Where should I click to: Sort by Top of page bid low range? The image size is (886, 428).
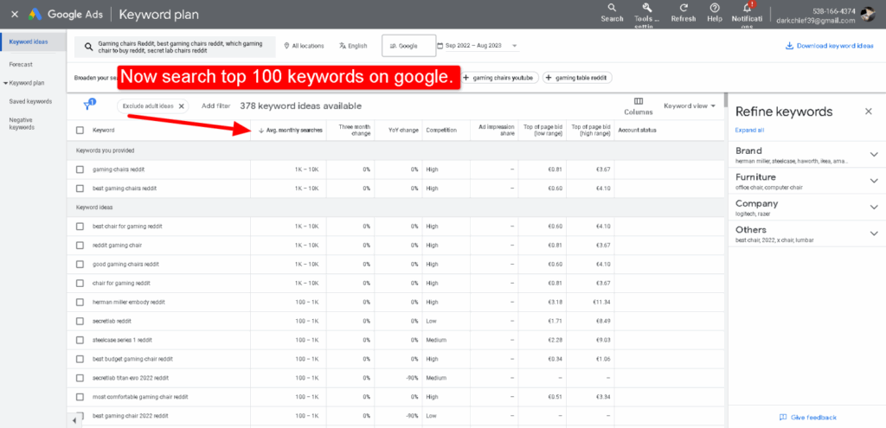pos(543,131)
